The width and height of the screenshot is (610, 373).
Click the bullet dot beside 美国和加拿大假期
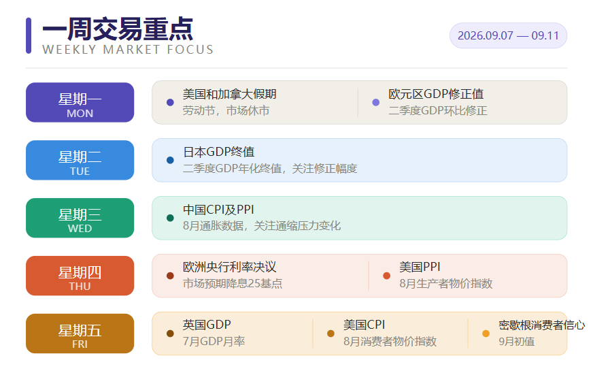click(170, 102)
